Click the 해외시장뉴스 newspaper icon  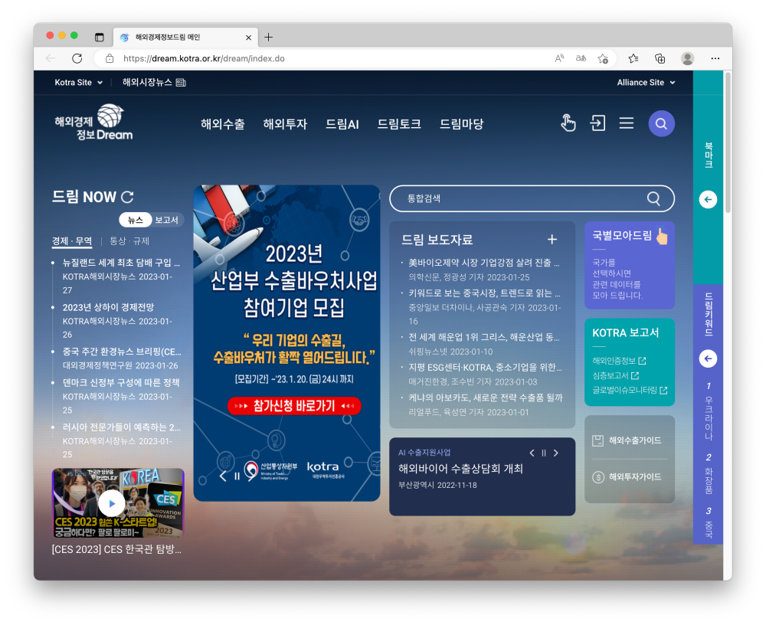(181, 83)
